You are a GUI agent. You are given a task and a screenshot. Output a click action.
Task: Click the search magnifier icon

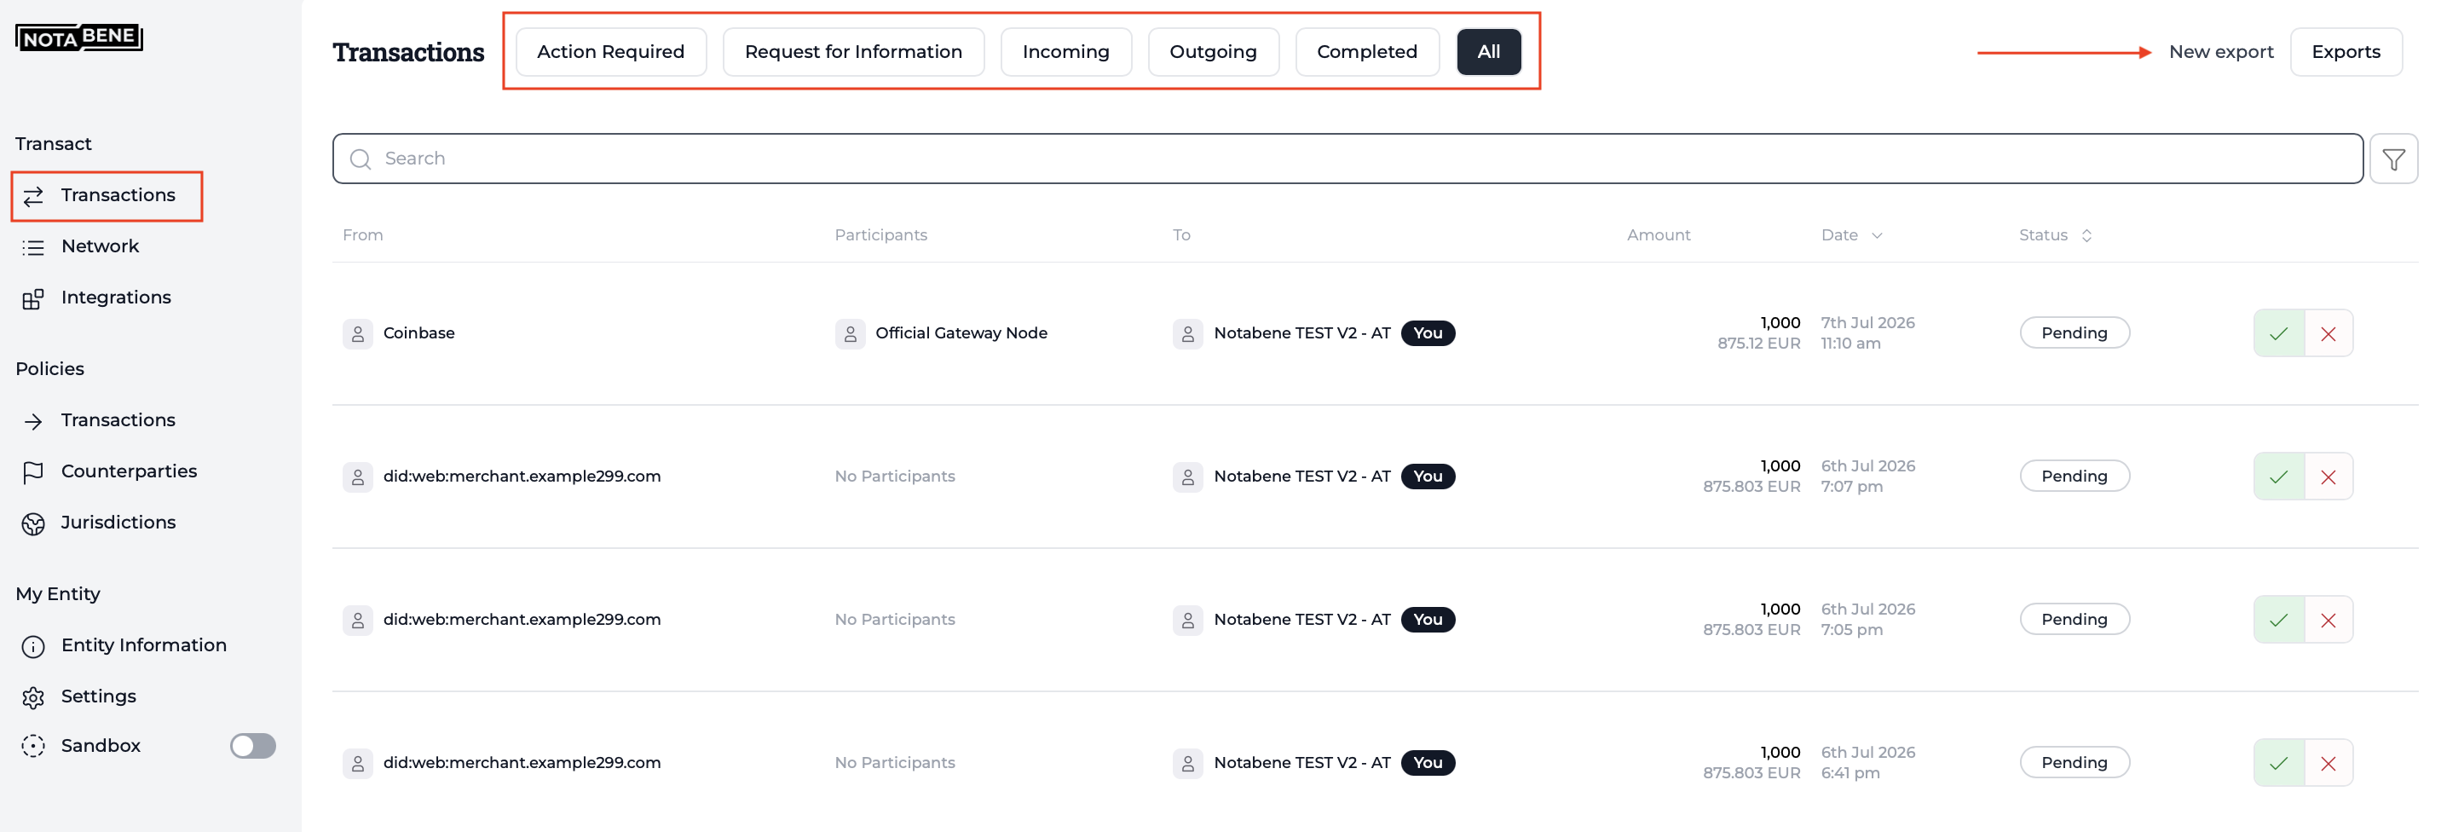(x=360, y=159)
